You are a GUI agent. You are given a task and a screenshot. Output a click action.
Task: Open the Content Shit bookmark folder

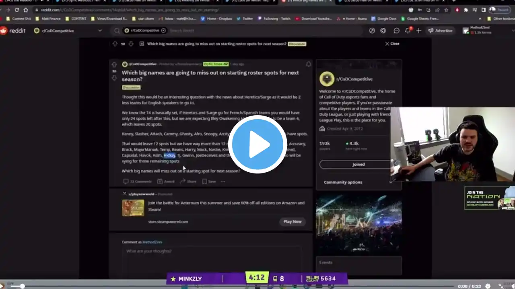19,18
